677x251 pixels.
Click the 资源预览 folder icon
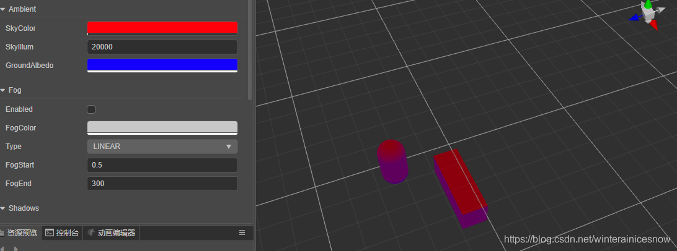(2, 233)
